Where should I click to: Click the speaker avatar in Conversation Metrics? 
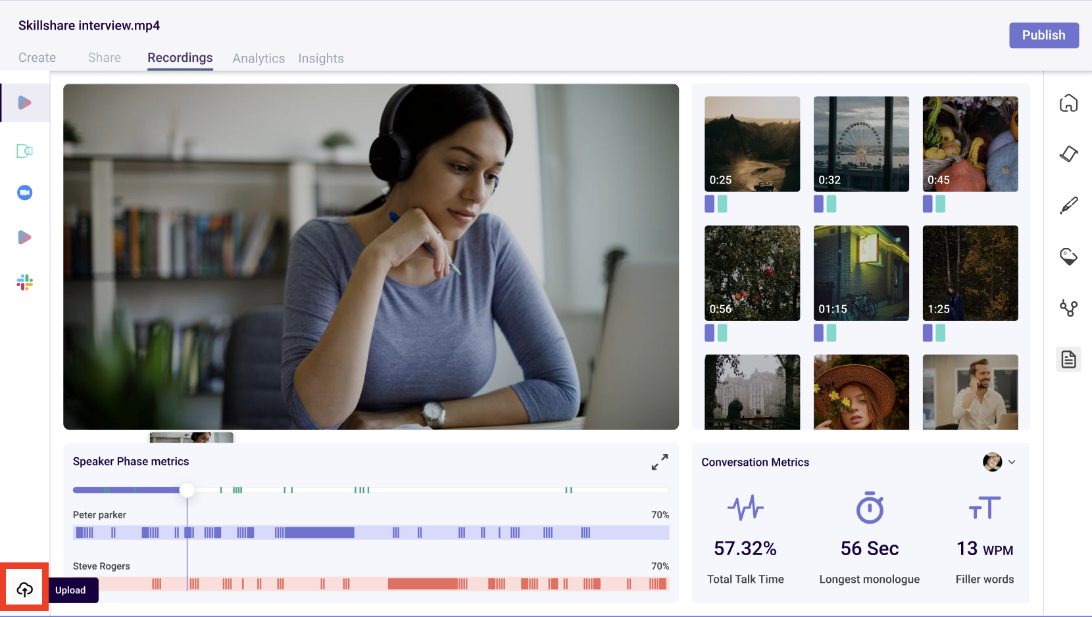pyautogui.click(x=992, y=462)
